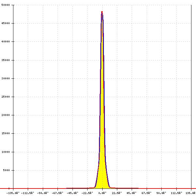
Task: Click the yellow histogram fill near 20000
Action: pyautogui.click(x=102, y=115)
